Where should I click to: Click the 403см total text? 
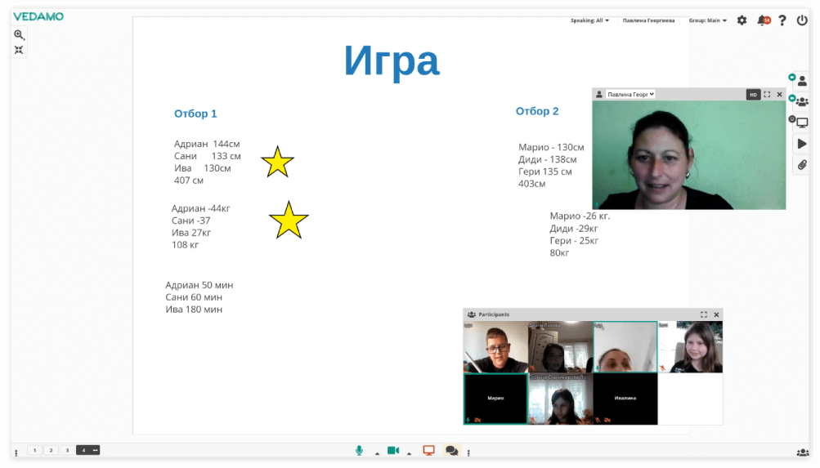532,184
